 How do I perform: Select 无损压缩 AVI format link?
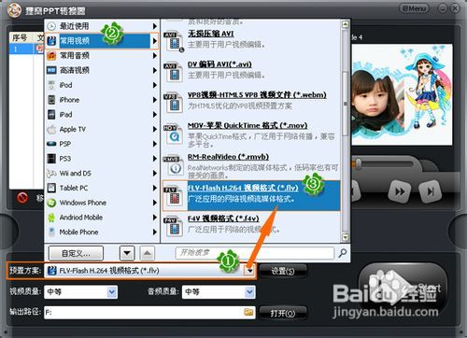click(x=211, y=34)
